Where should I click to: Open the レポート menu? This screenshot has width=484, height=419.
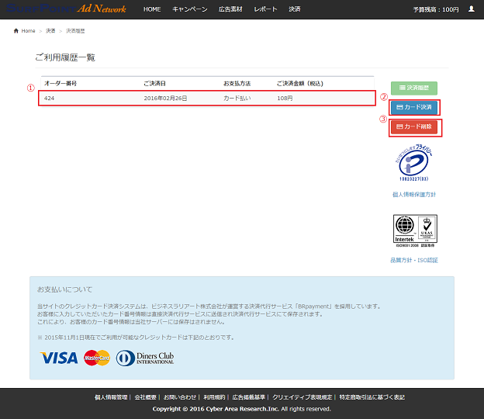coord(265,9)
